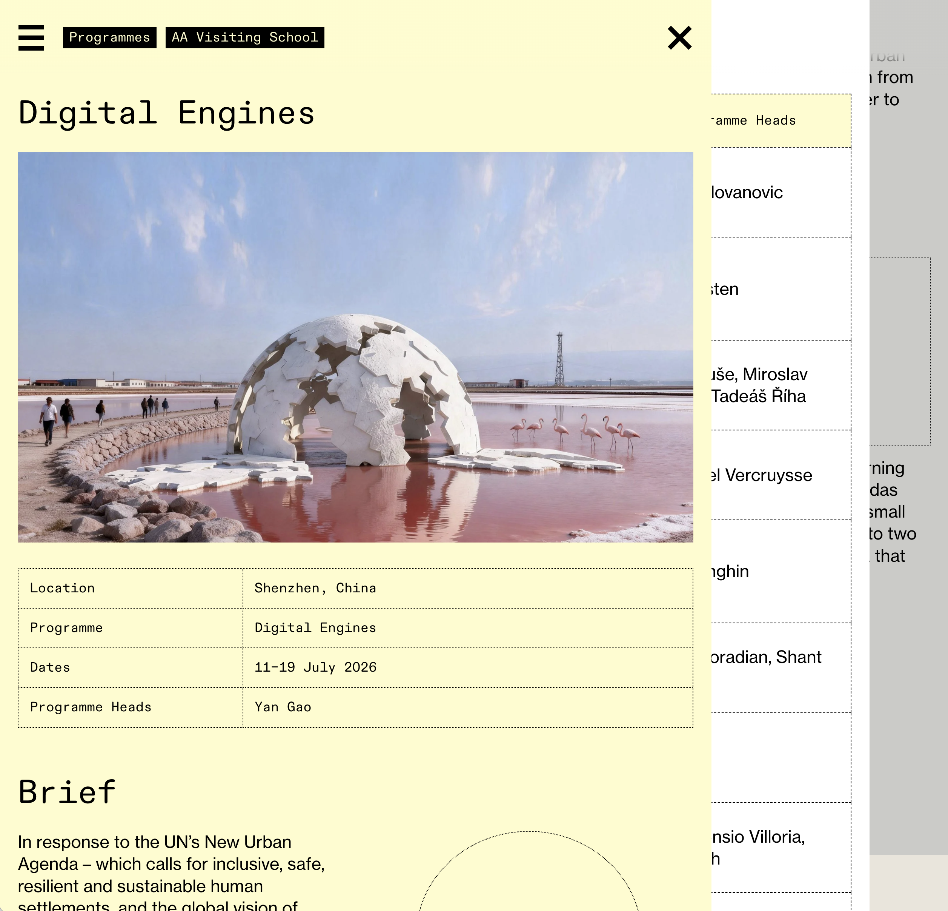
Task: Open the background row ending 'sten'
Action: click(781, 289)
